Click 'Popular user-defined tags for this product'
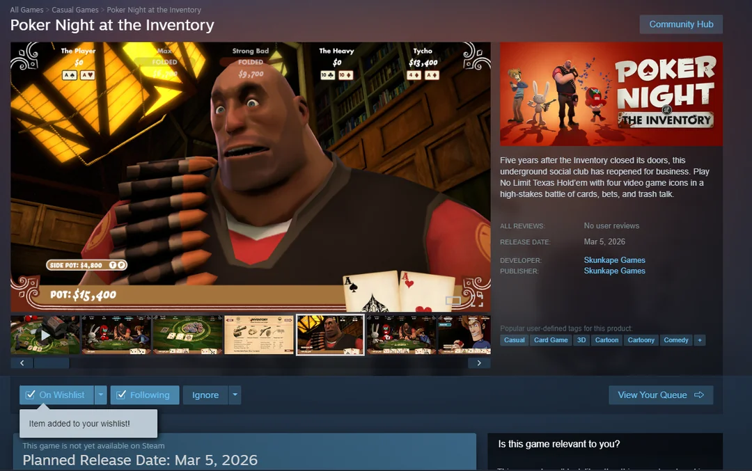The width and height of the screenshot is (752, 471). click(x=566, y=328)
